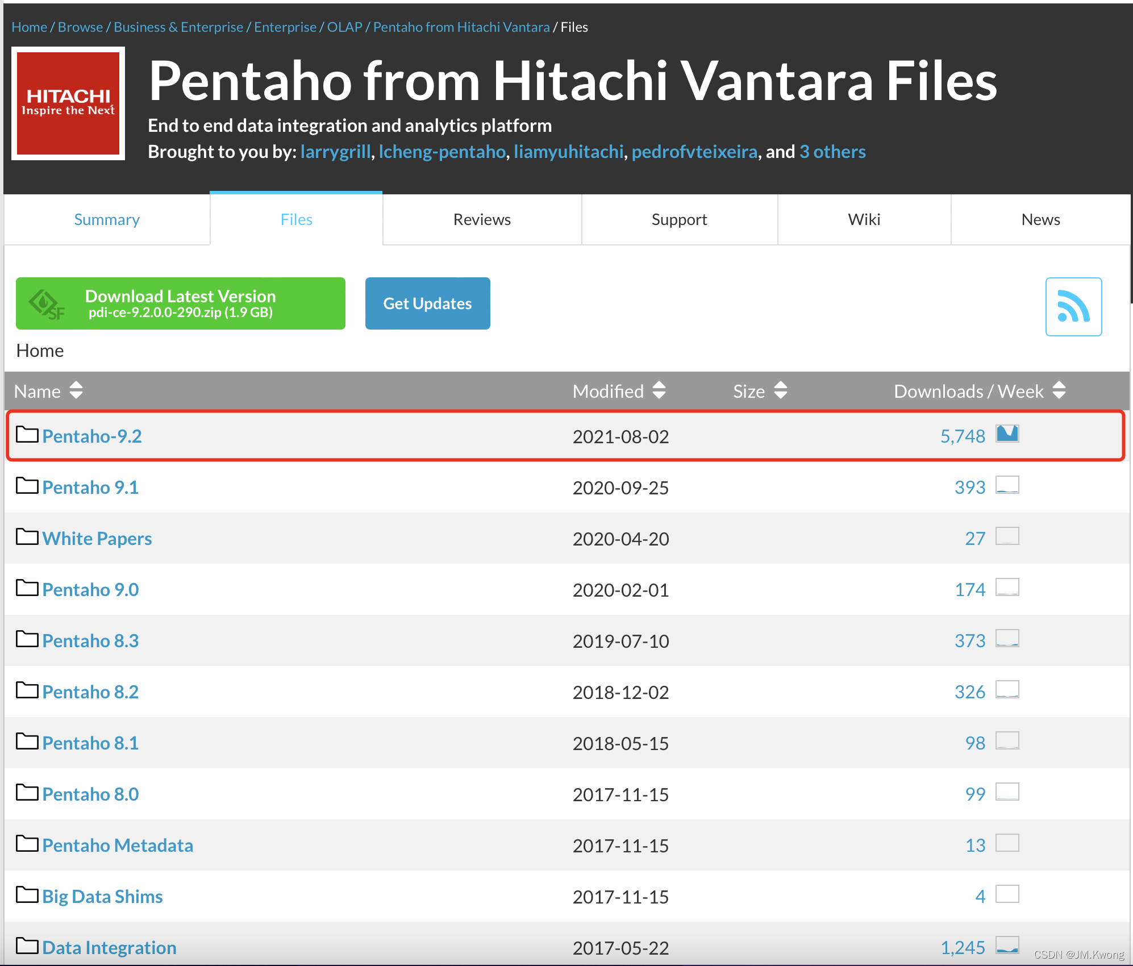Open the download stats chart for Pentaho 8.2
Screen dimensions: 1133x966
pos(1007,689)
